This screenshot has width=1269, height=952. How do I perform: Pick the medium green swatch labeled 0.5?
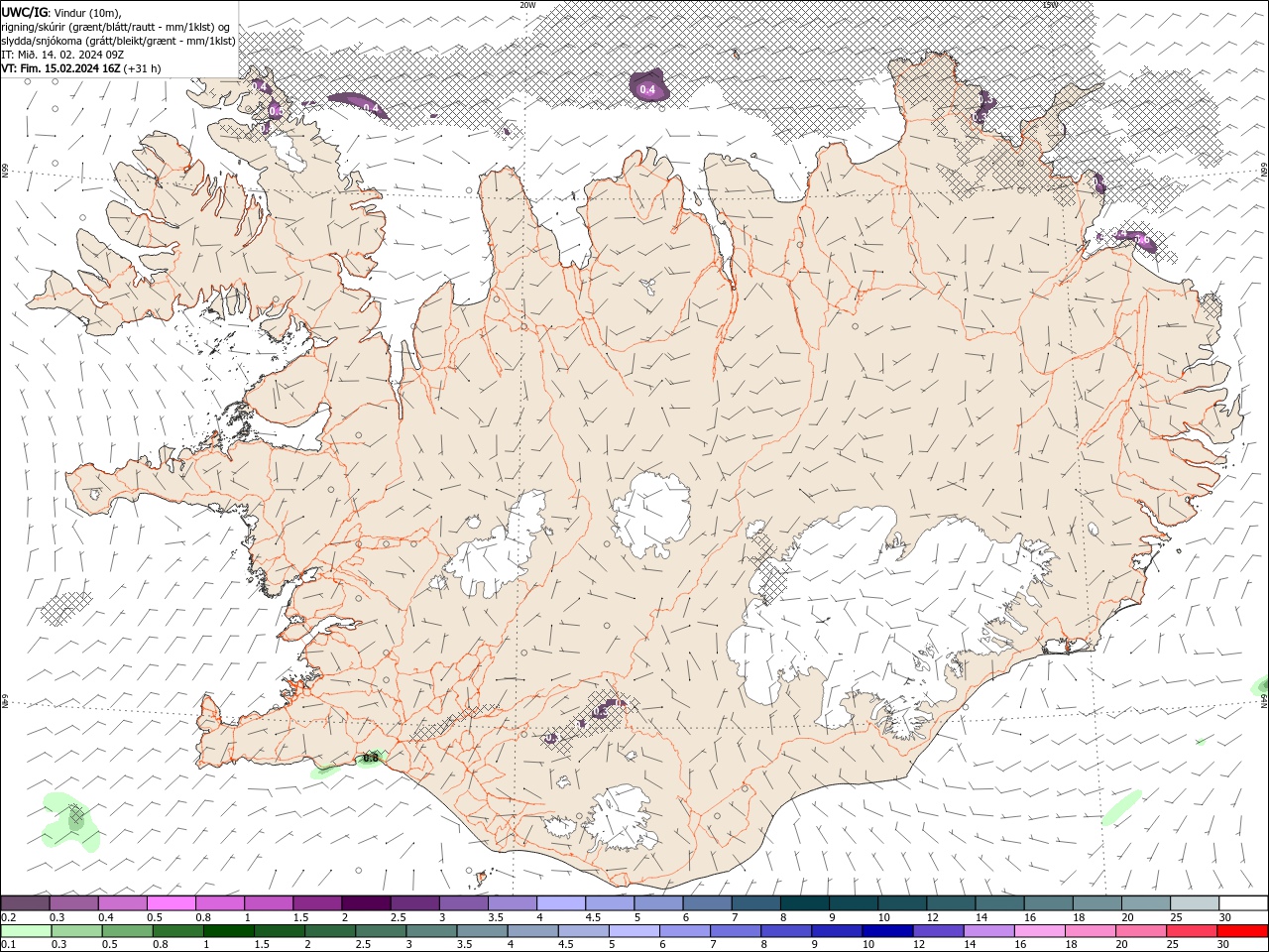pos(127,931)
